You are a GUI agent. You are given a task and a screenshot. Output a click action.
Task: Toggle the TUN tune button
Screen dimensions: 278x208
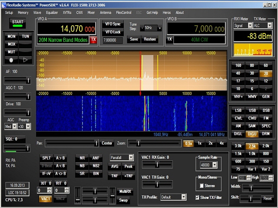25,36
